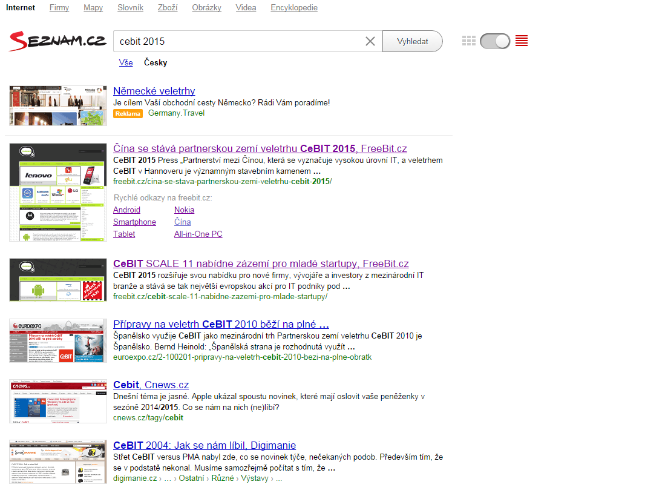This screenshot has height=493, width=668.
Task: Open the freebit.cz Lenovo page thumbnail
Action: [58, 193]
